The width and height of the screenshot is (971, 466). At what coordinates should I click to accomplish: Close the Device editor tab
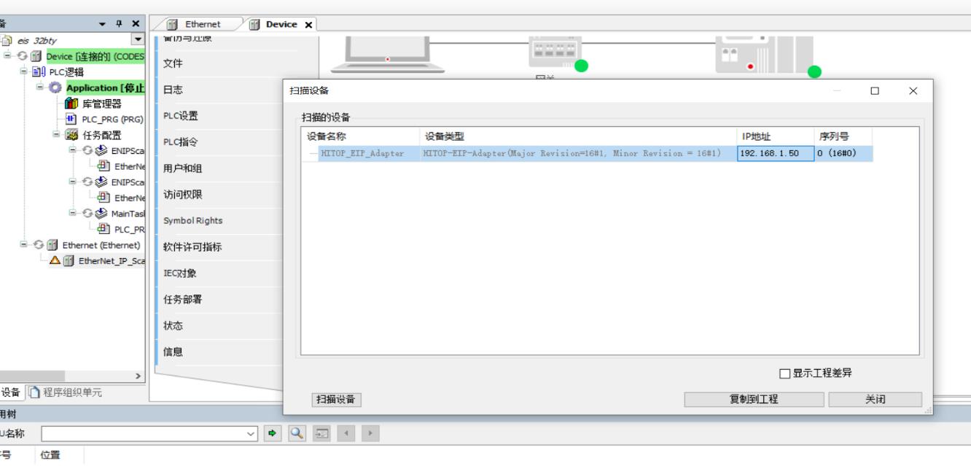coord(308,25)
